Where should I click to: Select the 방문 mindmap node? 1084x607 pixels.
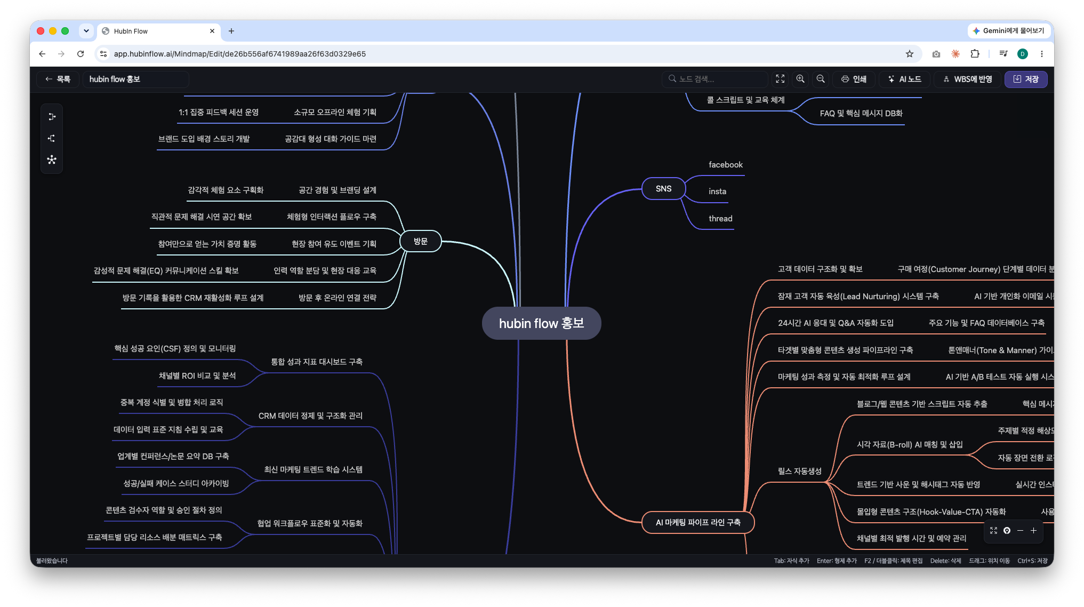(421, 241)
